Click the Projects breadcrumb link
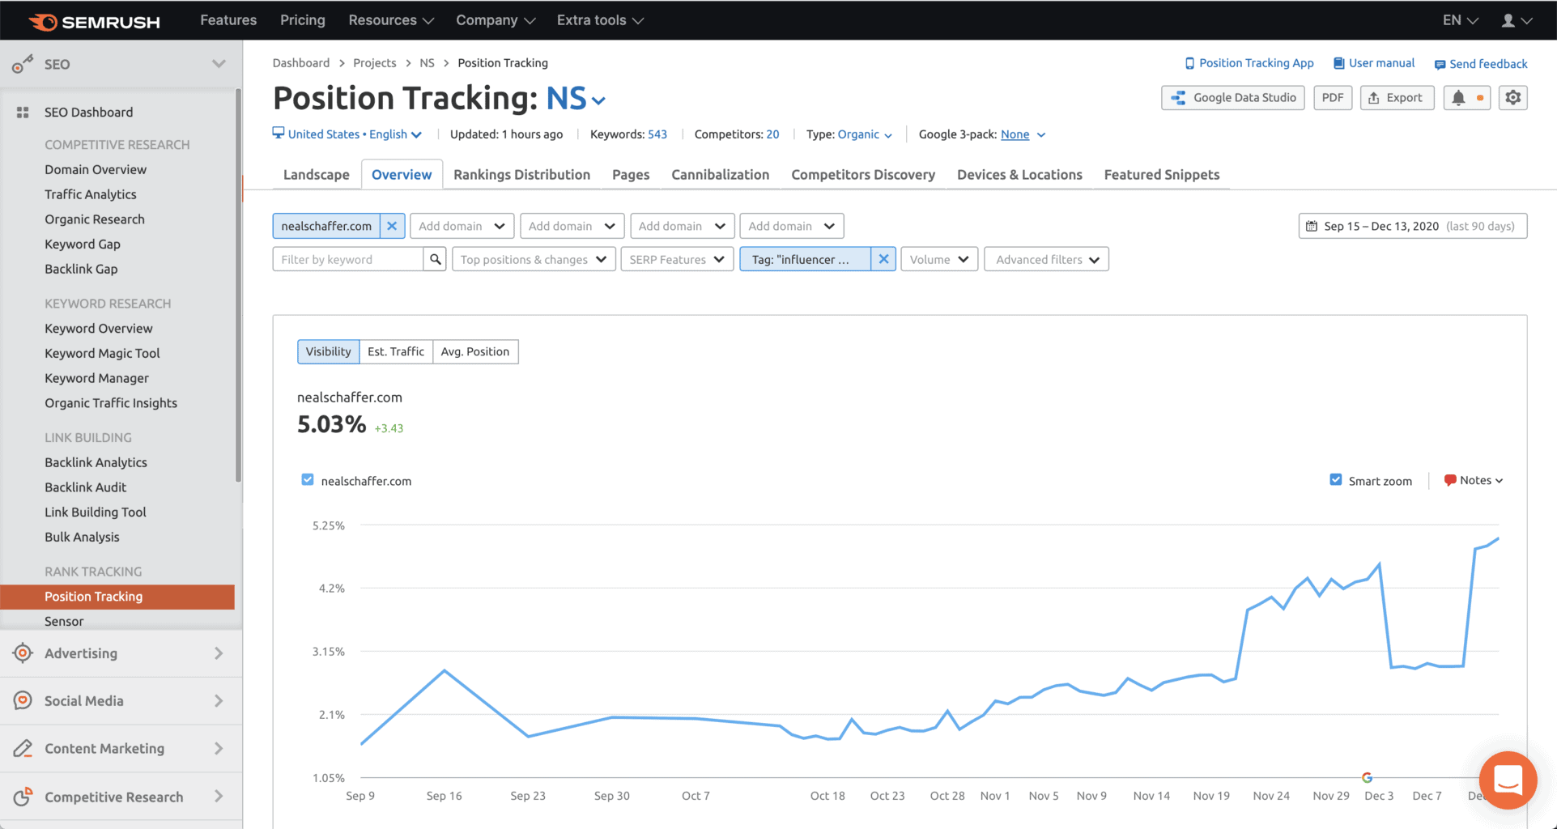Screen dimensions: 1557x829 (x=374, y=63)
